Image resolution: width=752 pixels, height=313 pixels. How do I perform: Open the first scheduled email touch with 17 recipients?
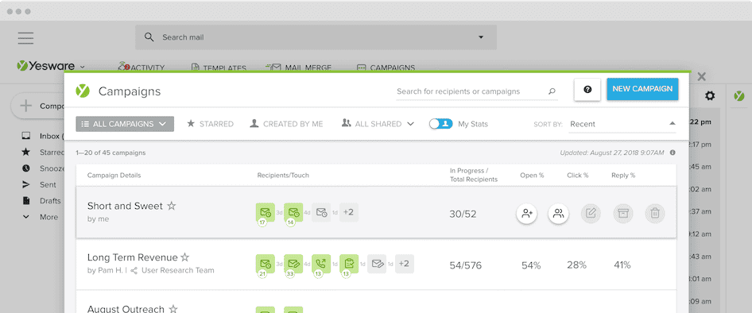(266, 212)
